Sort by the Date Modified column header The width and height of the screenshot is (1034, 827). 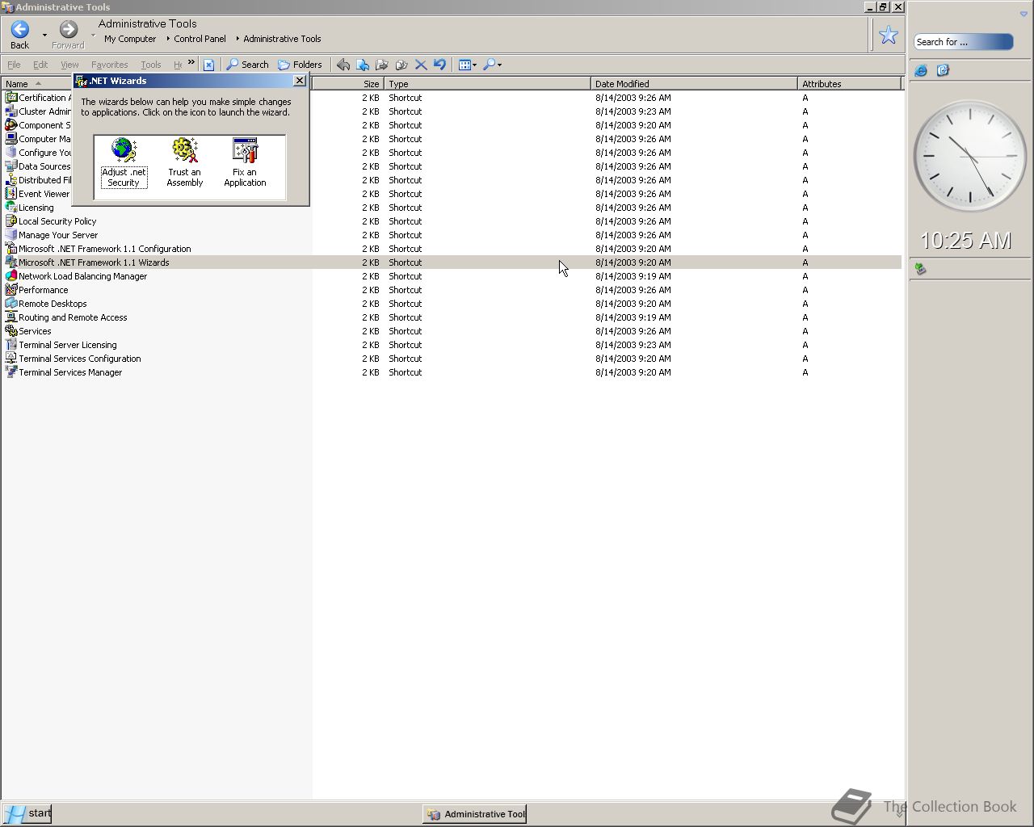(x=694, y=84)
